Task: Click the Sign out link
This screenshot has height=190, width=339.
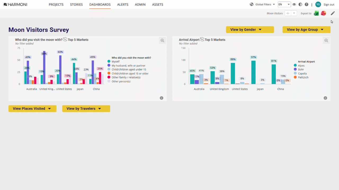Action: (x=329, y=4)
